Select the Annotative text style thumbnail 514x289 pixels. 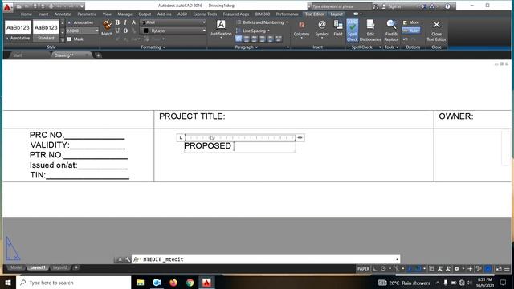[18, 31]
